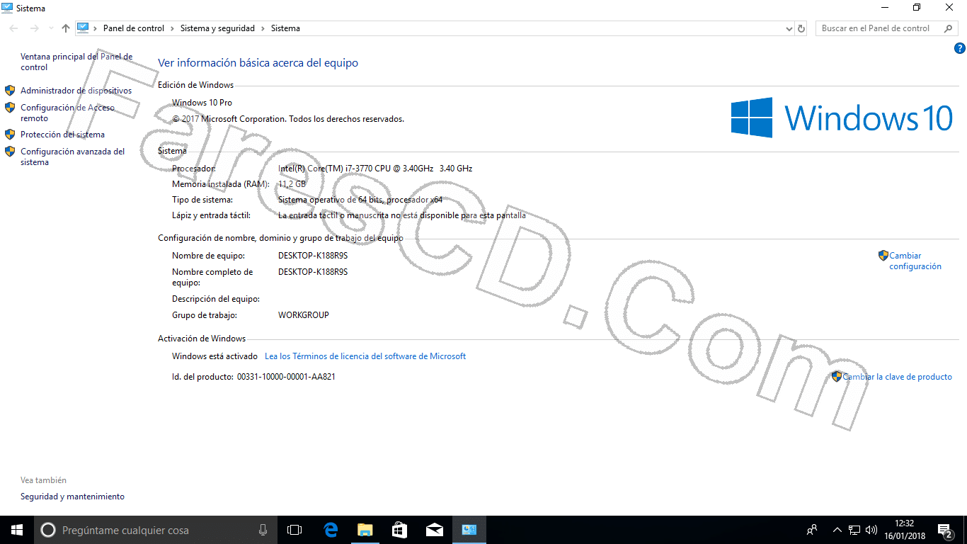This screenshot has height=544, width=967.
Task: Expand the chevron before Panel de control
Action: (x=95, y=28)
